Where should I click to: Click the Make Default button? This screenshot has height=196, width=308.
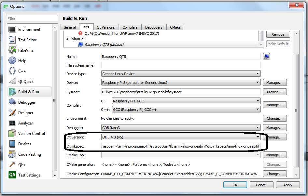(x=278, y=44)
